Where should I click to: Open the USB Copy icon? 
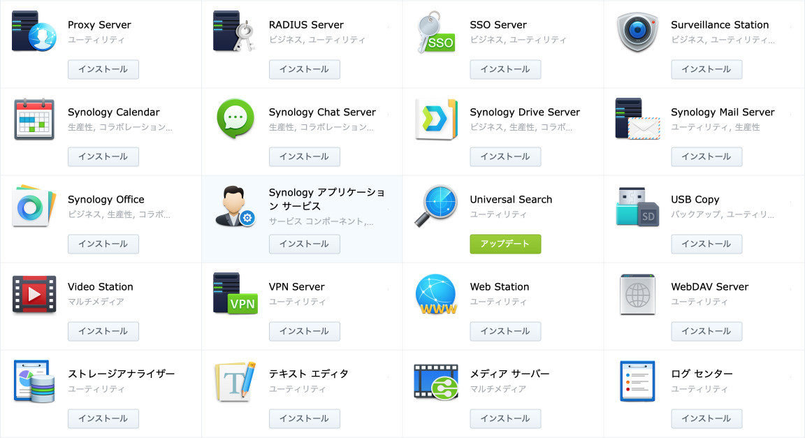pos(637,206)
